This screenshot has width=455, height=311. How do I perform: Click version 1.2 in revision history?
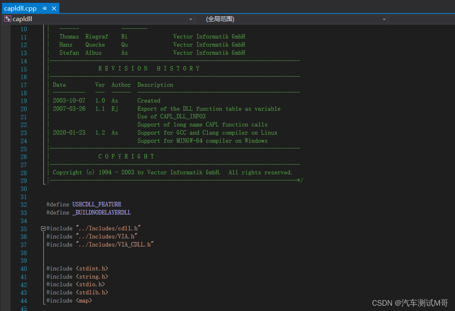[100, 132]
